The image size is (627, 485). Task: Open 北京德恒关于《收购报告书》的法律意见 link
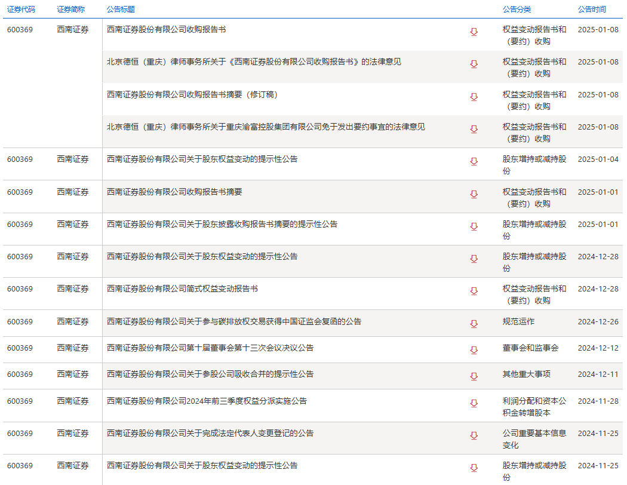(254, 62)
